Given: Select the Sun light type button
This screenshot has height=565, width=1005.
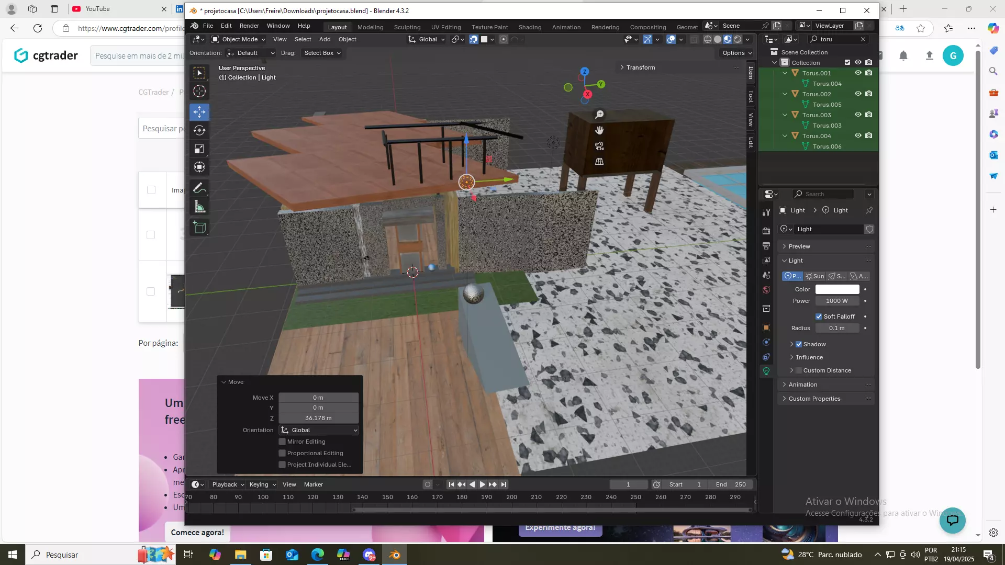Looking at the screenshot, I should pos(815,276).
